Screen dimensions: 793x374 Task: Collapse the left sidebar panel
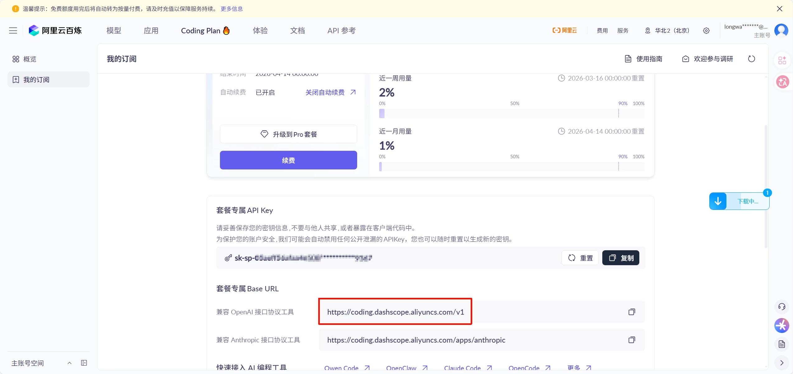pyautogui.click(x=84, y=363)
